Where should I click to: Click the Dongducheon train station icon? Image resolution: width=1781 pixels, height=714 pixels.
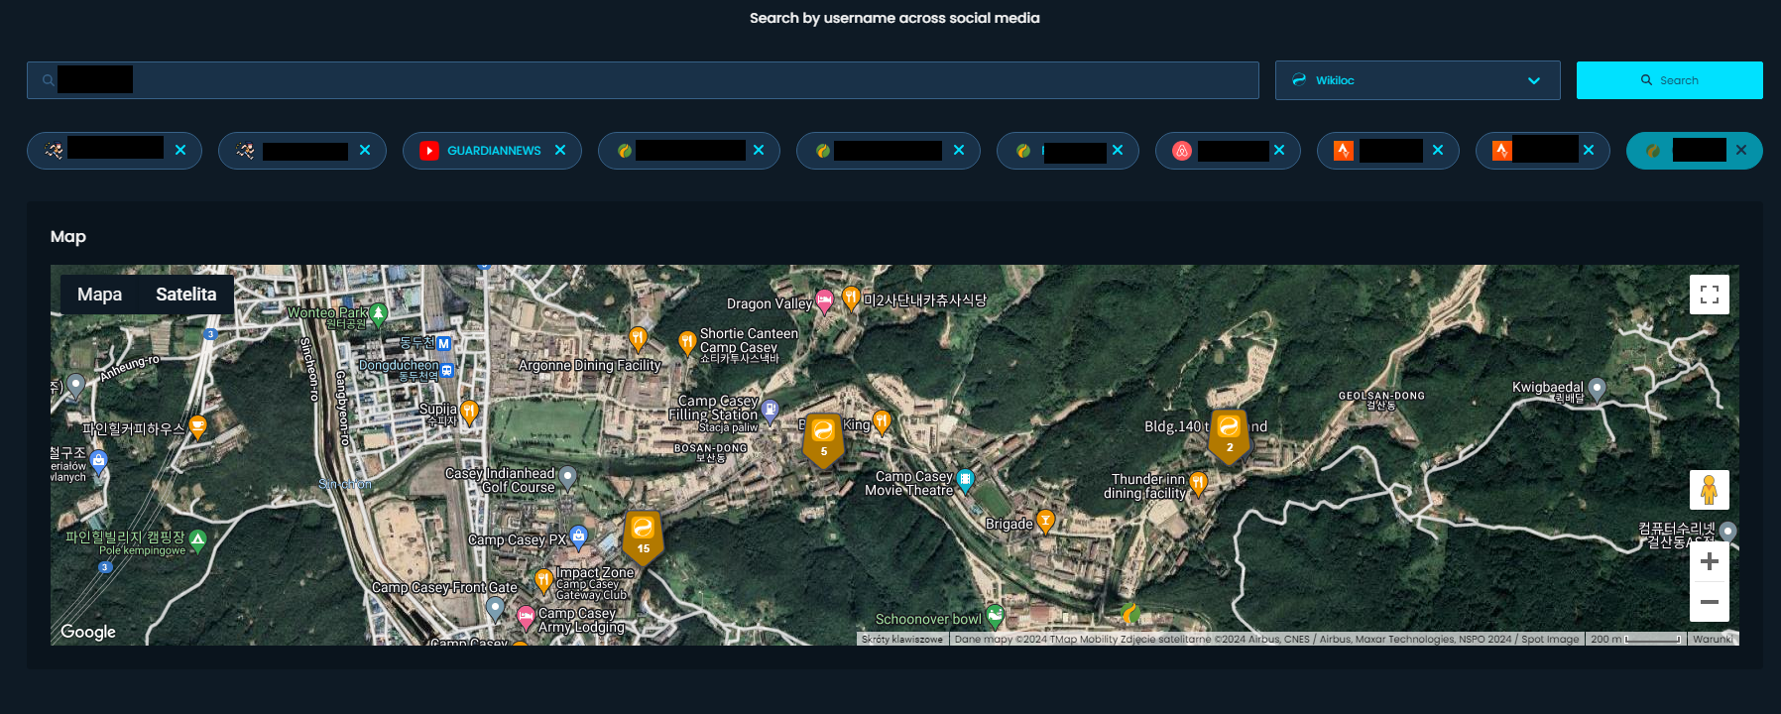447,370
